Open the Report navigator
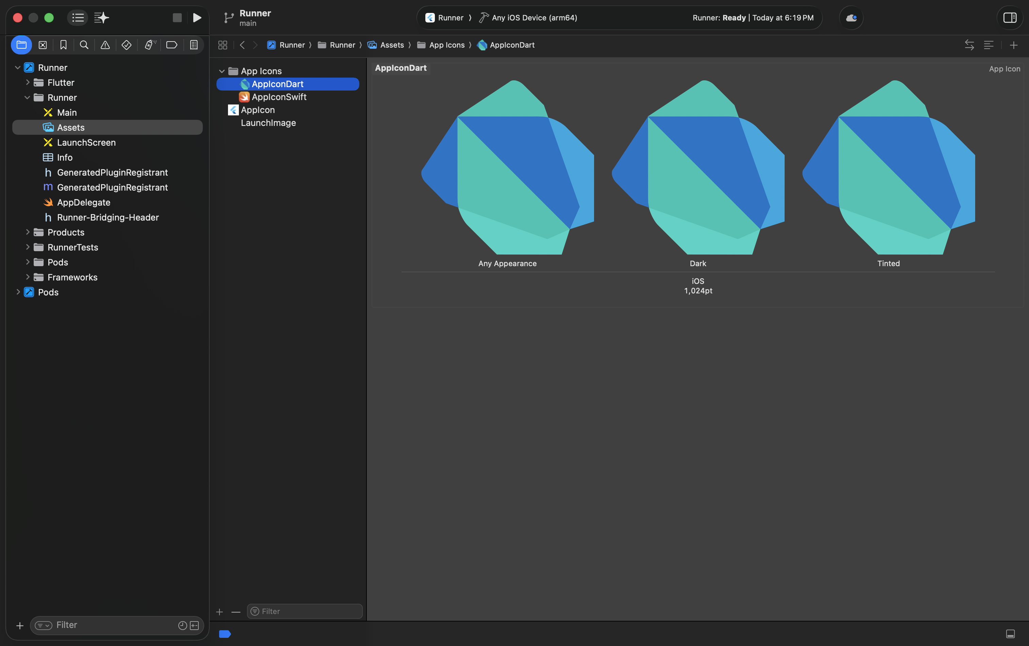The height and width of the screenshot is (646, 1029). point(194,45)
